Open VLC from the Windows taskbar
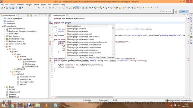This screenshot has width=193, height=108. click(46, 105)
